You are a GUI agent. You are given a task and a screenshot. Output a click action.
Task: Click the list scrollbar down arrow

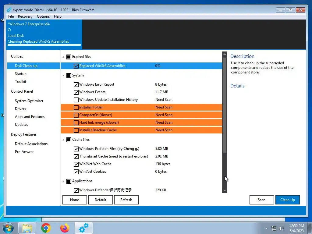point(225,190)
